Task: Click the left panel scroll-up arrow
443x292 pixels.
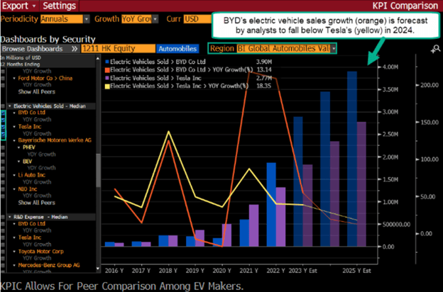Action: [x=98, y=59]
